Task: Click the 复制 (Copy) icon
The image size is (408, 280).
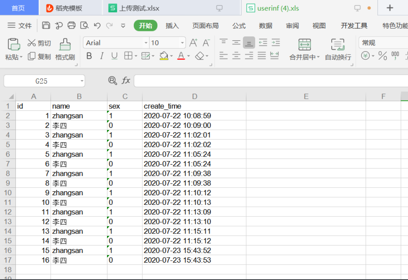Action: (x=33, y=56)
